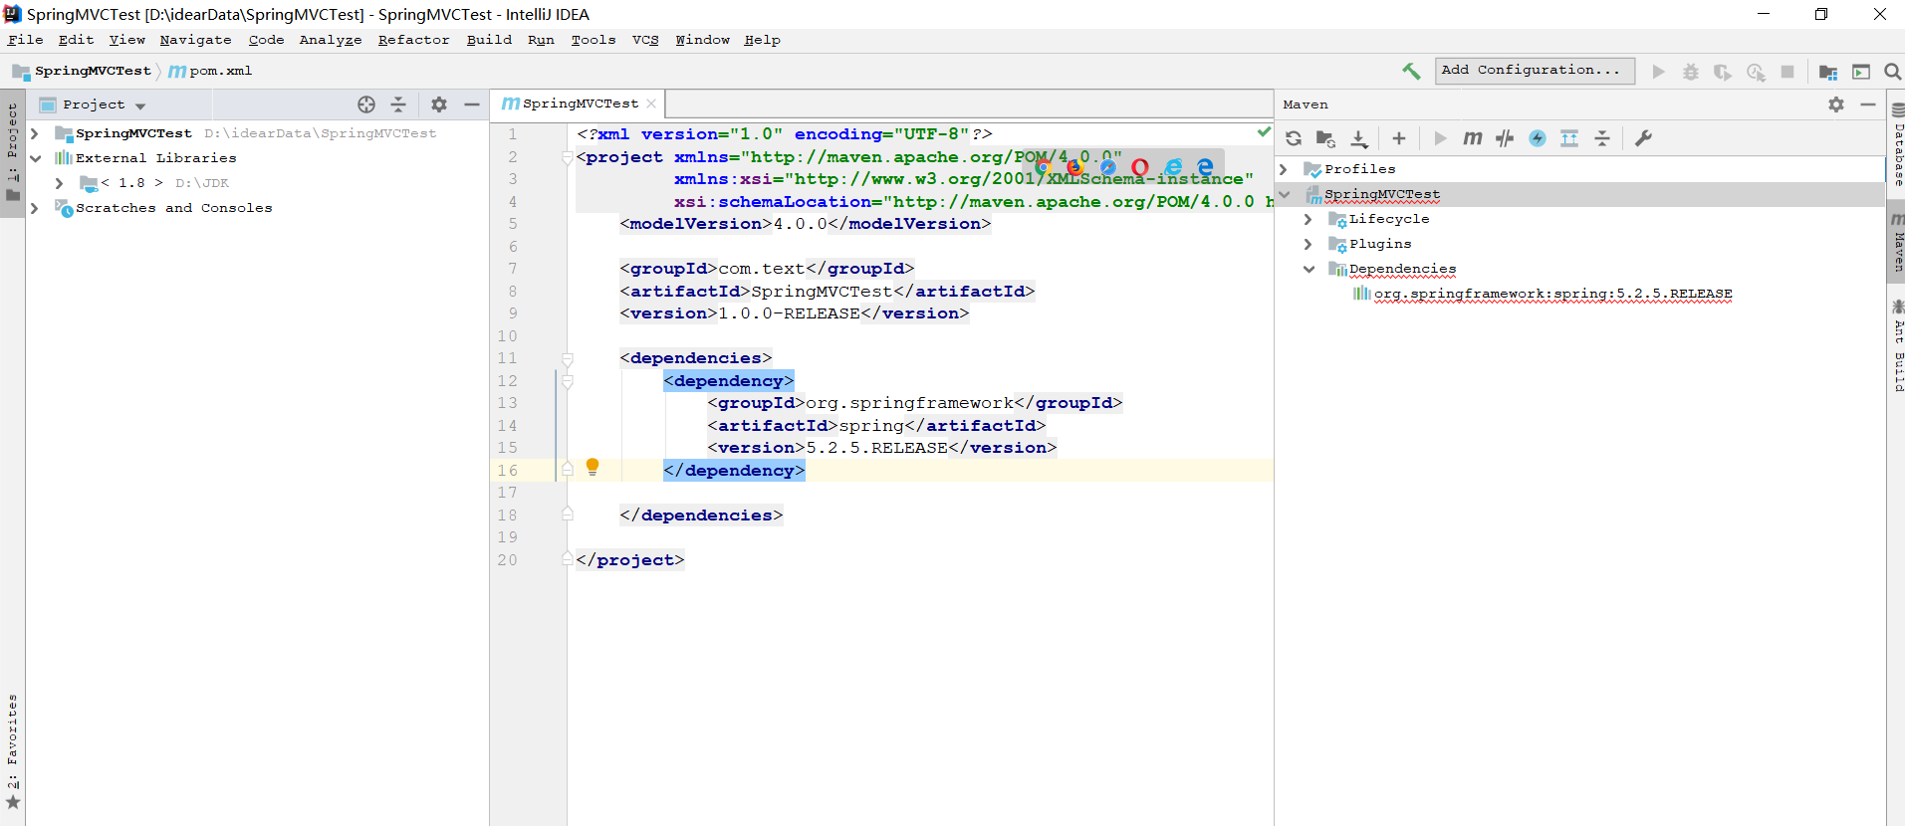Open the Project view dropdown
Image resolution: width=1905 pixels, height=826 pixels.
pyautogui.click(x=140, y=105)
